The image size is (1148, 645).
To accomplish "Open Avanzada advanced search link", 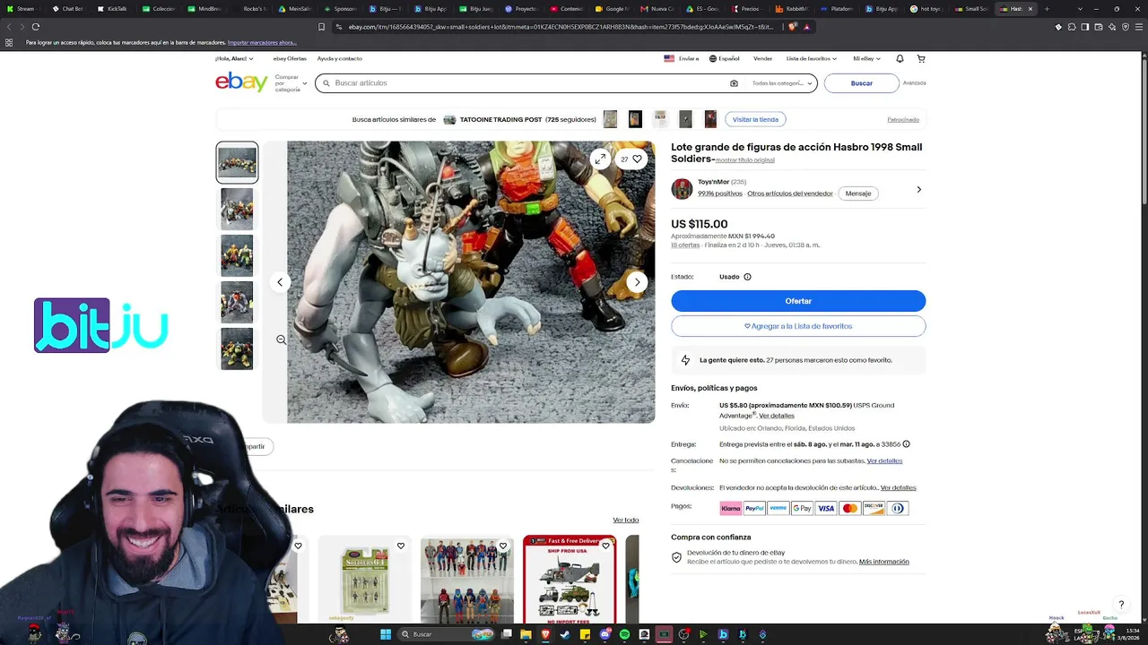I will pyautogui.click(x=915, y=83).
